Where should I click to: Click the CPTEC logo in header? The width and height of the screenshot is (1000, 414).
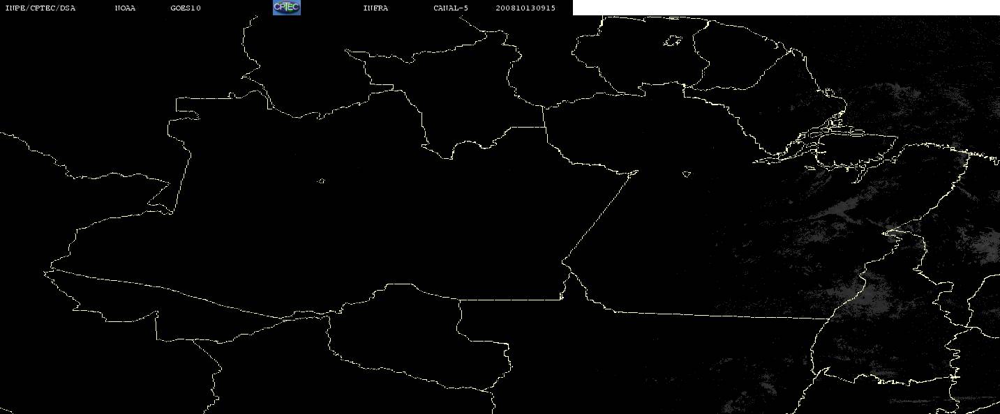tap(286, 8)
